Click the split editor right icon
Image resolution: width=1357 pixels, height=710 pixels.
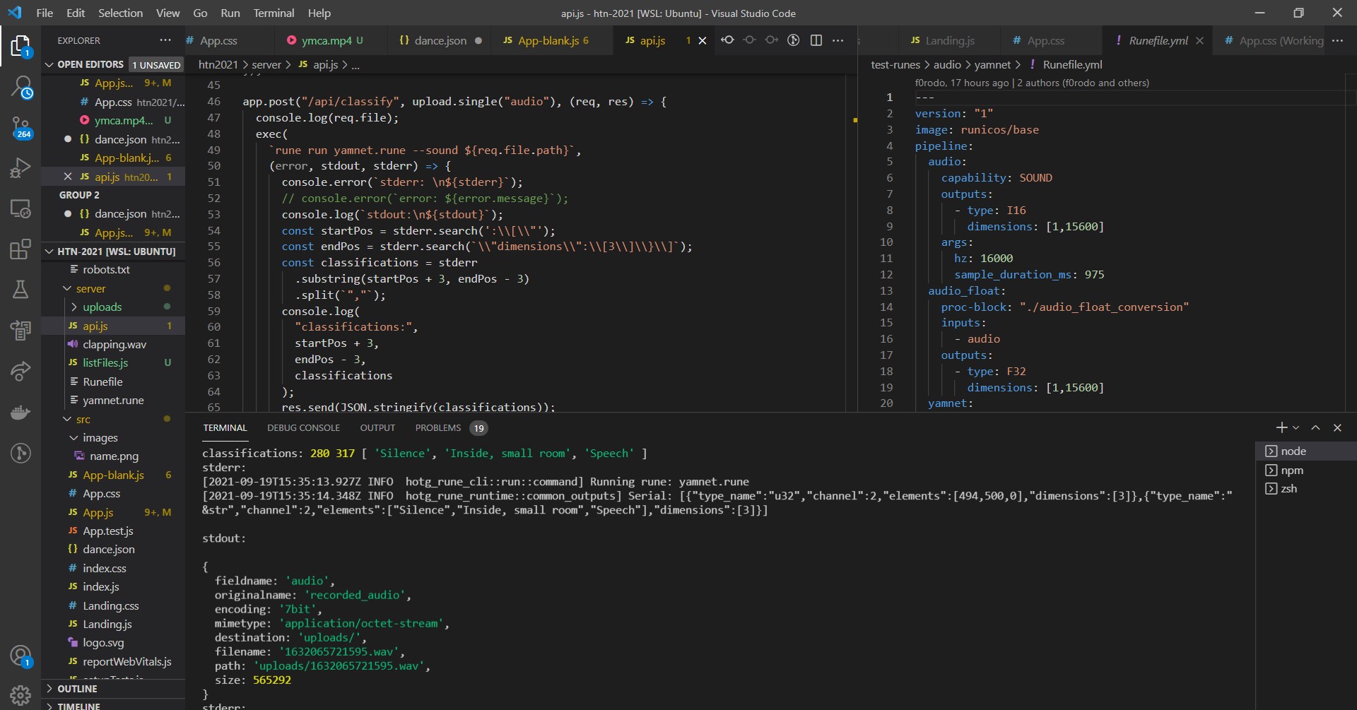[816, 40]
